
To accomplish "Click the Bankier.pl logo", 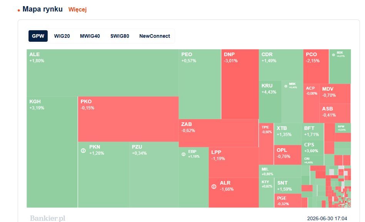I will point(48,218).
